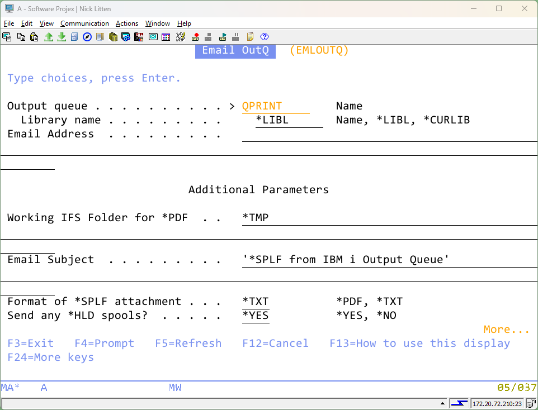Click 'Name, *LIBL, *CURLIB' choices text

pyautogui.click(x=403, y=120)
